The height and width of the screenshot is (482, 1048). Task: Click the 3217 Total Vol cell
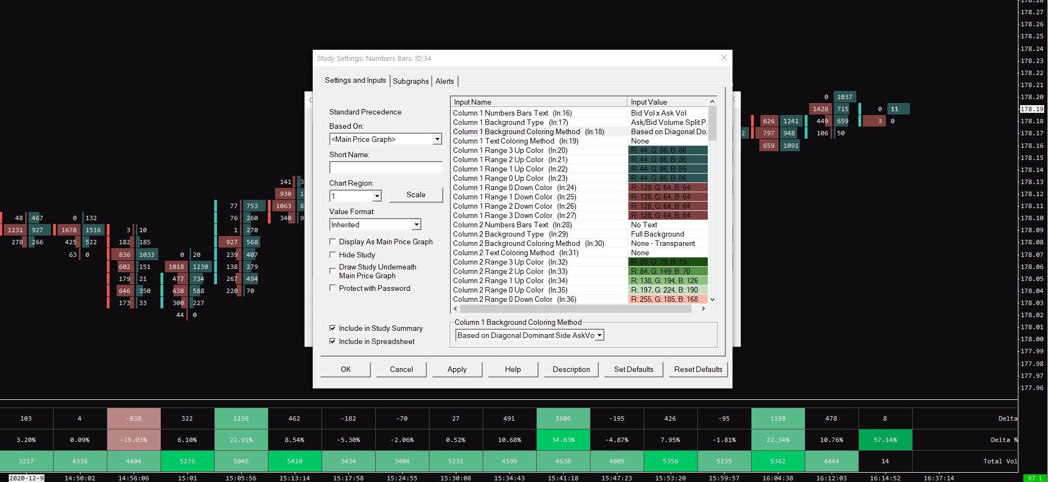click(26, 461)
